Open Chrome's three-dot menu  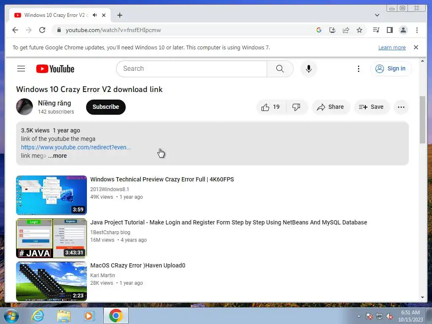417,30
